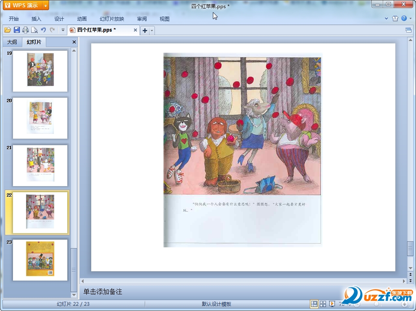Start slideshow from status bar icon
Viewport: 416px width, 311px height.
[x=332, y=304]
